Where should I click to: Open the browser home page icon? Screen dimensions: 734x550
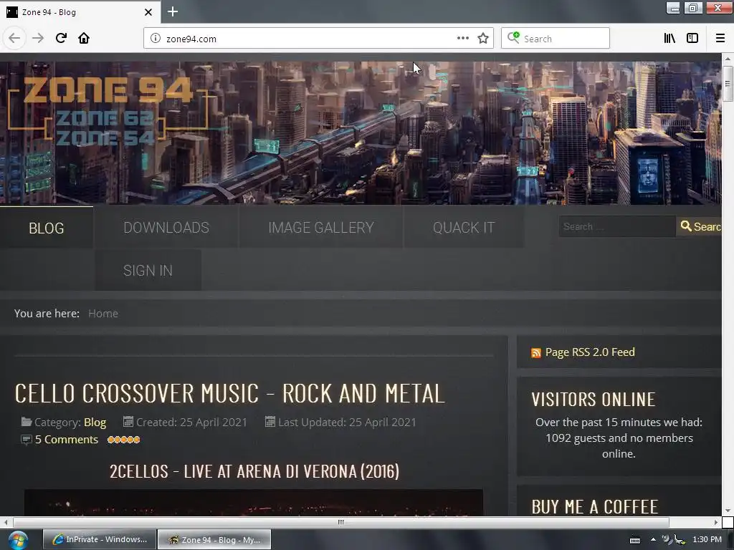click(x=84, y=38)
